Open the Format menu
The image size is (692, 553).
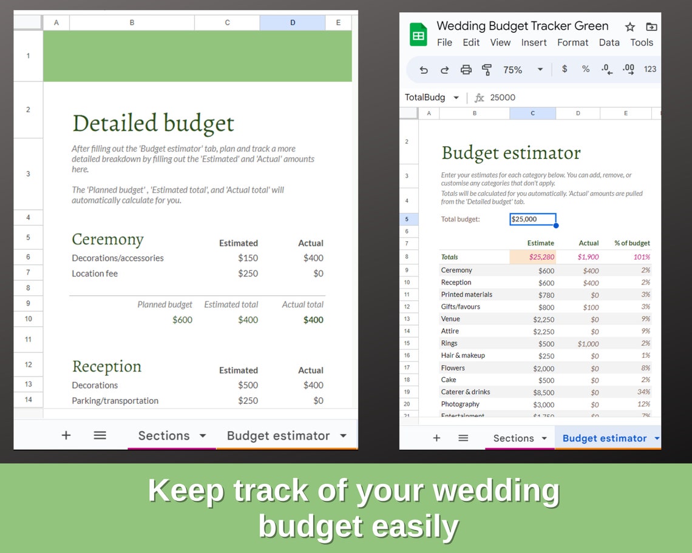click(572, 42)
